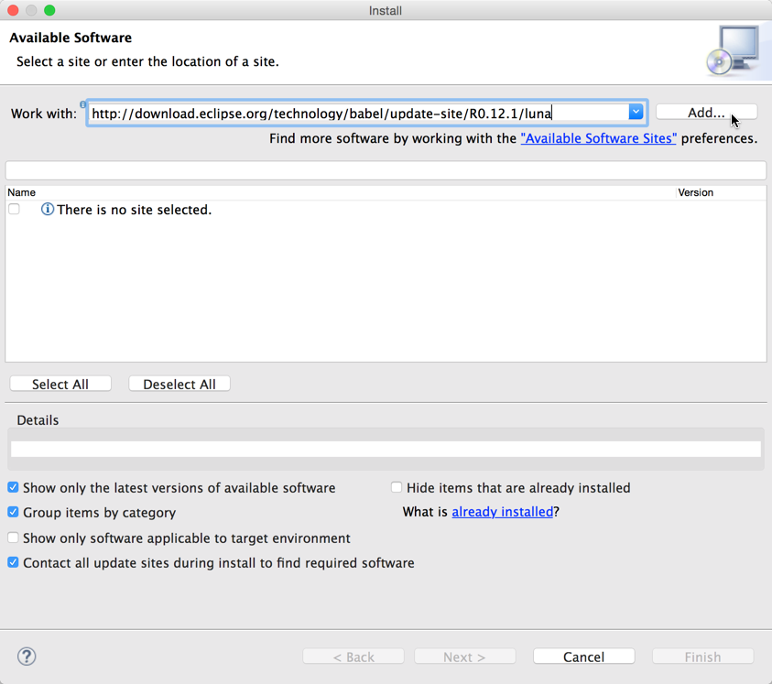This screenshot has height=684, width=772.
Task: Uncheck Contact all update sites during install
Action: point(14,562)
